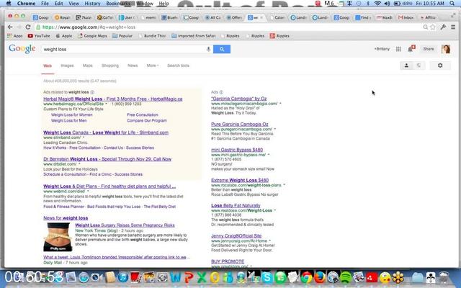This screenshot has height=288, width=461.
Task: Toggle global results globe icon
Action: [419, 66]
